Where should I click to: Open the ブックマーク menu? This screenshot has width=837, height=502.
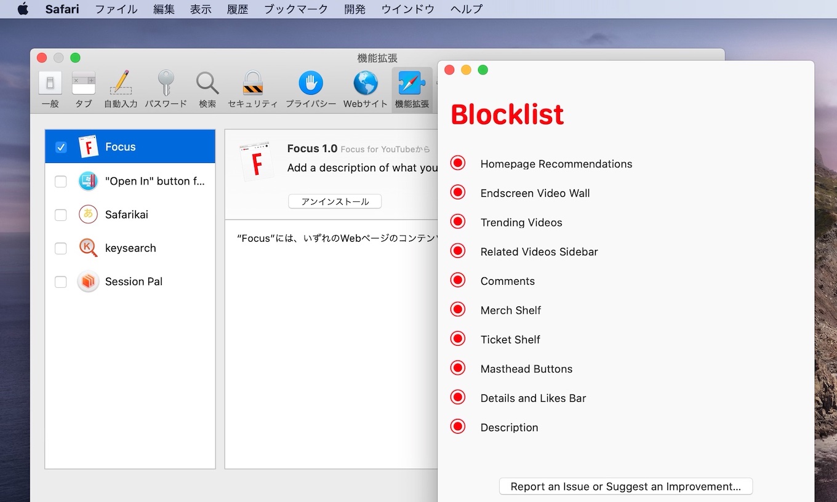(296, 9)
